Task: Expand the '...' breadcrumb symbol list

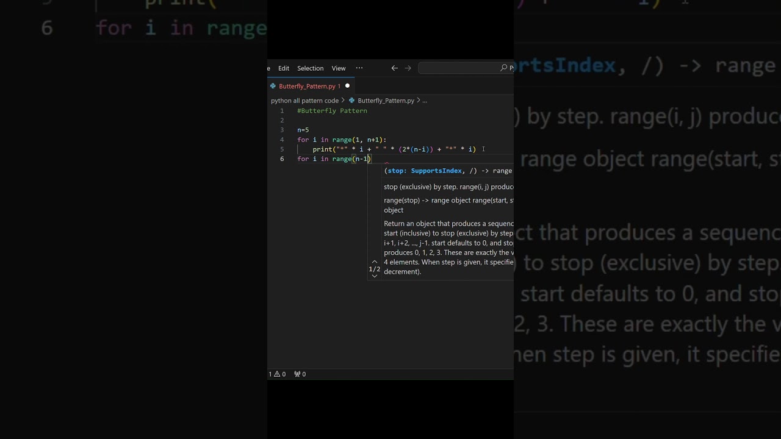Action: coord(425,101)
